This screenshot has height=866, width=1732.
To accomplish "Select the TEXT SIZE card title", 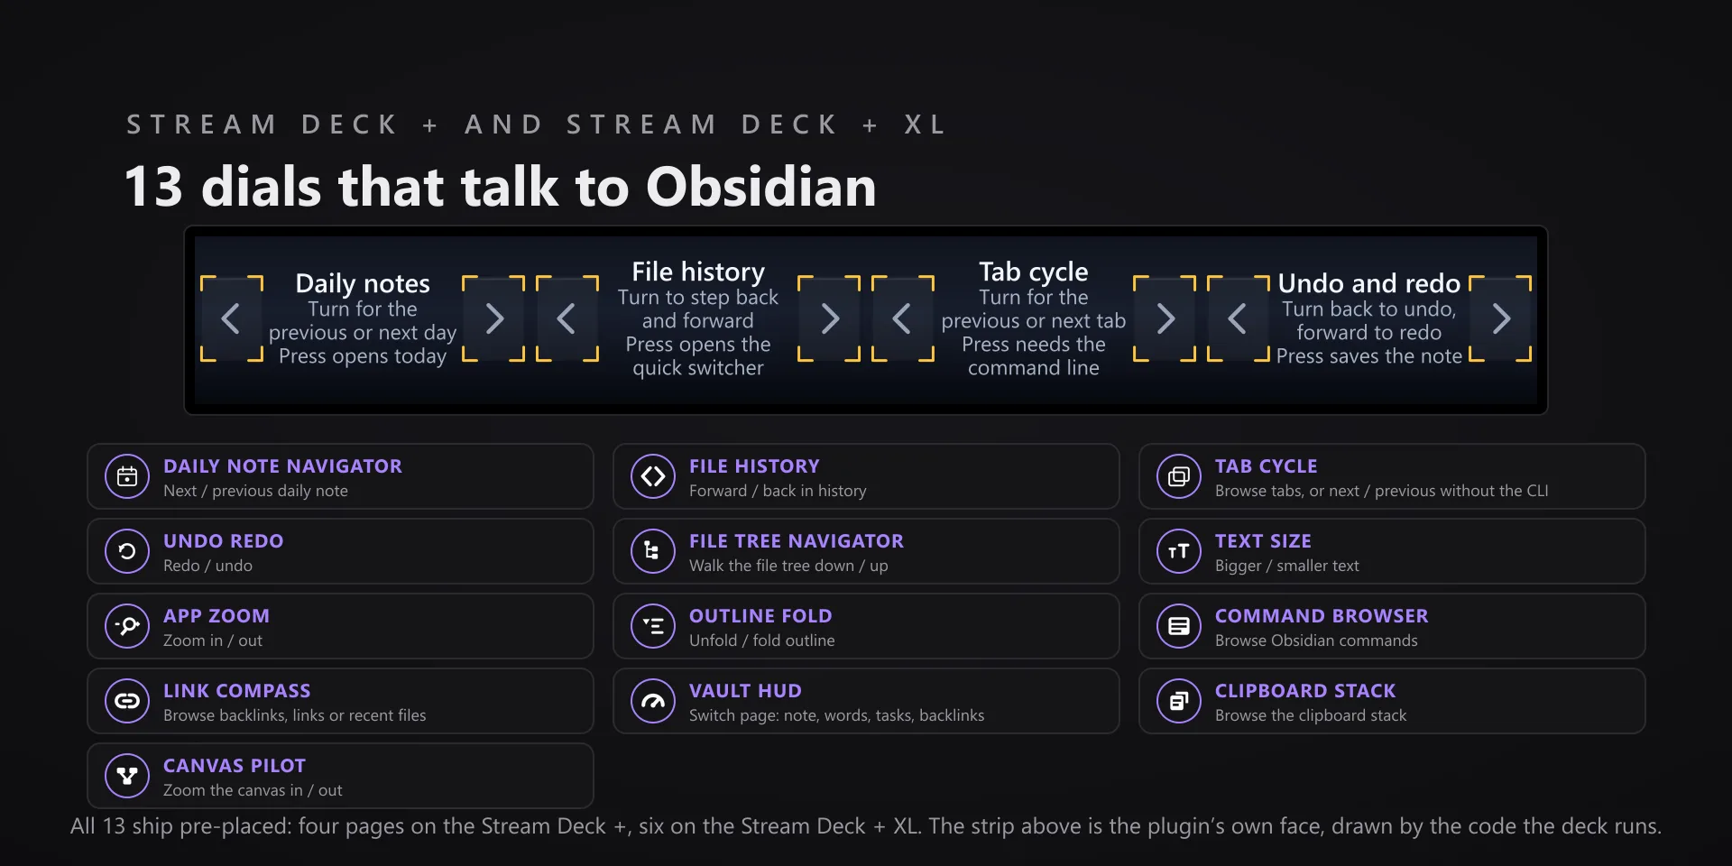I will point(1263,541).
